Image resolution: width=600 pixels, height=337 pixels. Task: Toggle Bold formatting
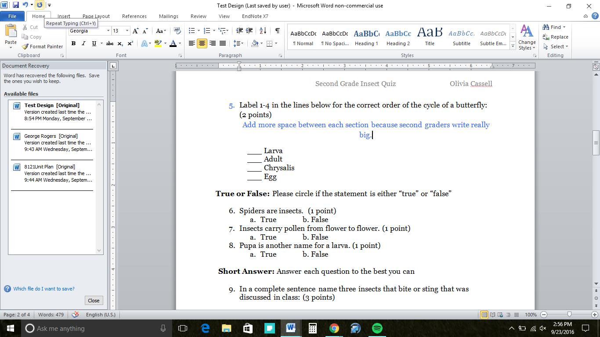73,43
